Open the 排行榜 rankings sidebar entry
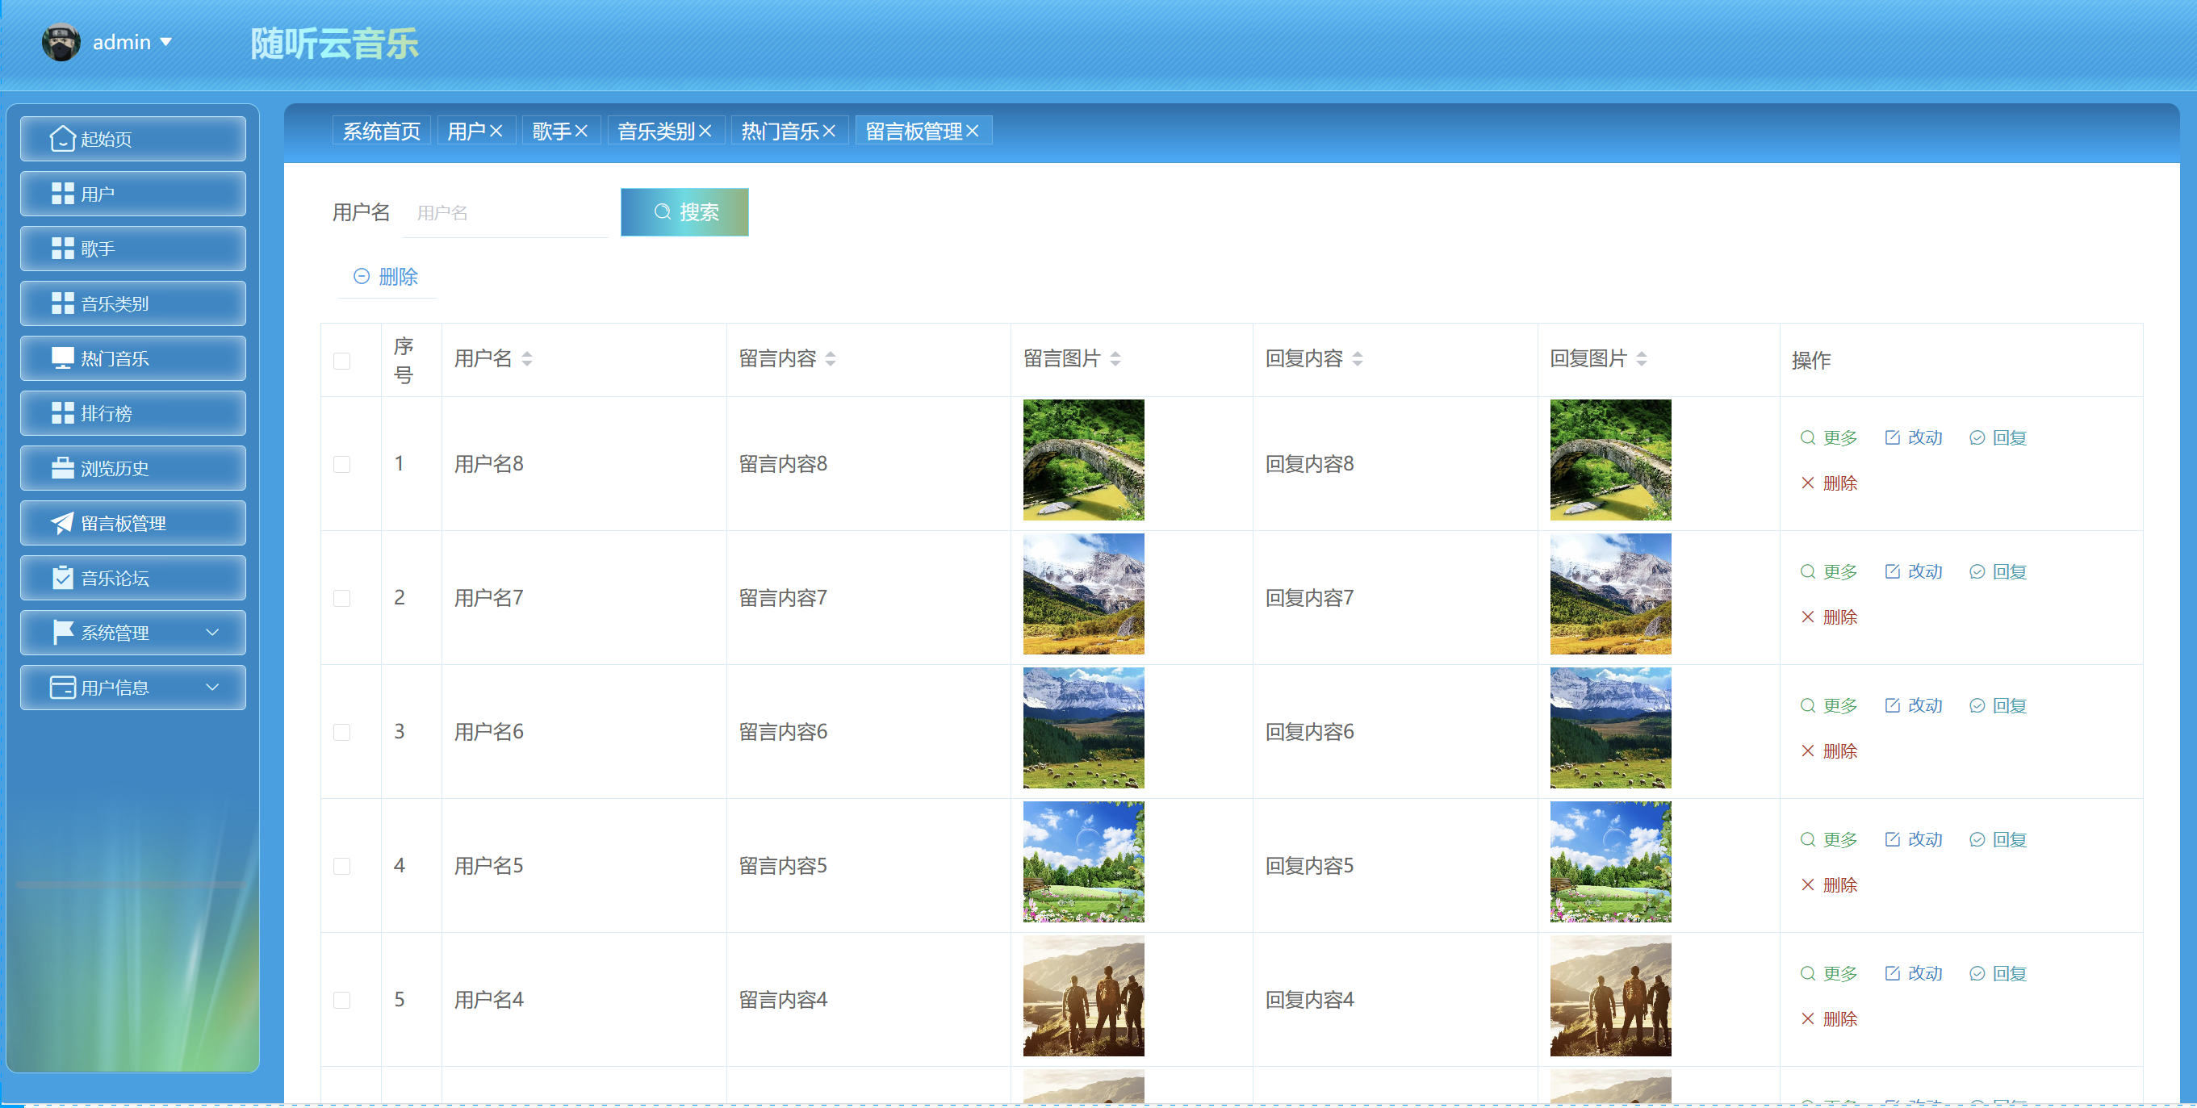 click(x=132, y=413)
